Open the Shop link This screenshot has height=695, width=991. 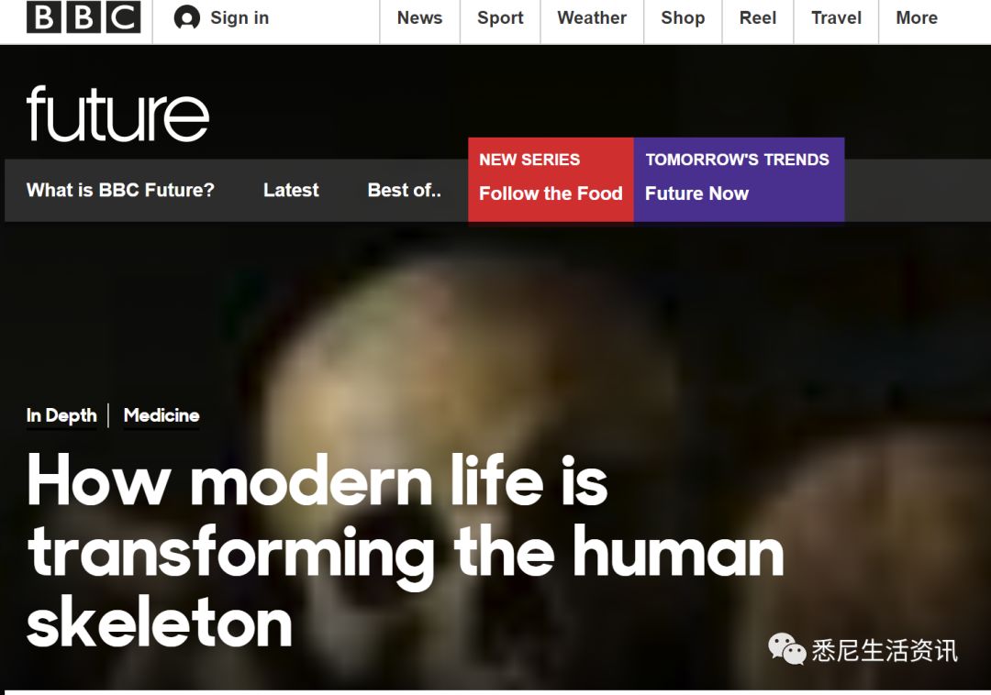[x=683, y=17]
